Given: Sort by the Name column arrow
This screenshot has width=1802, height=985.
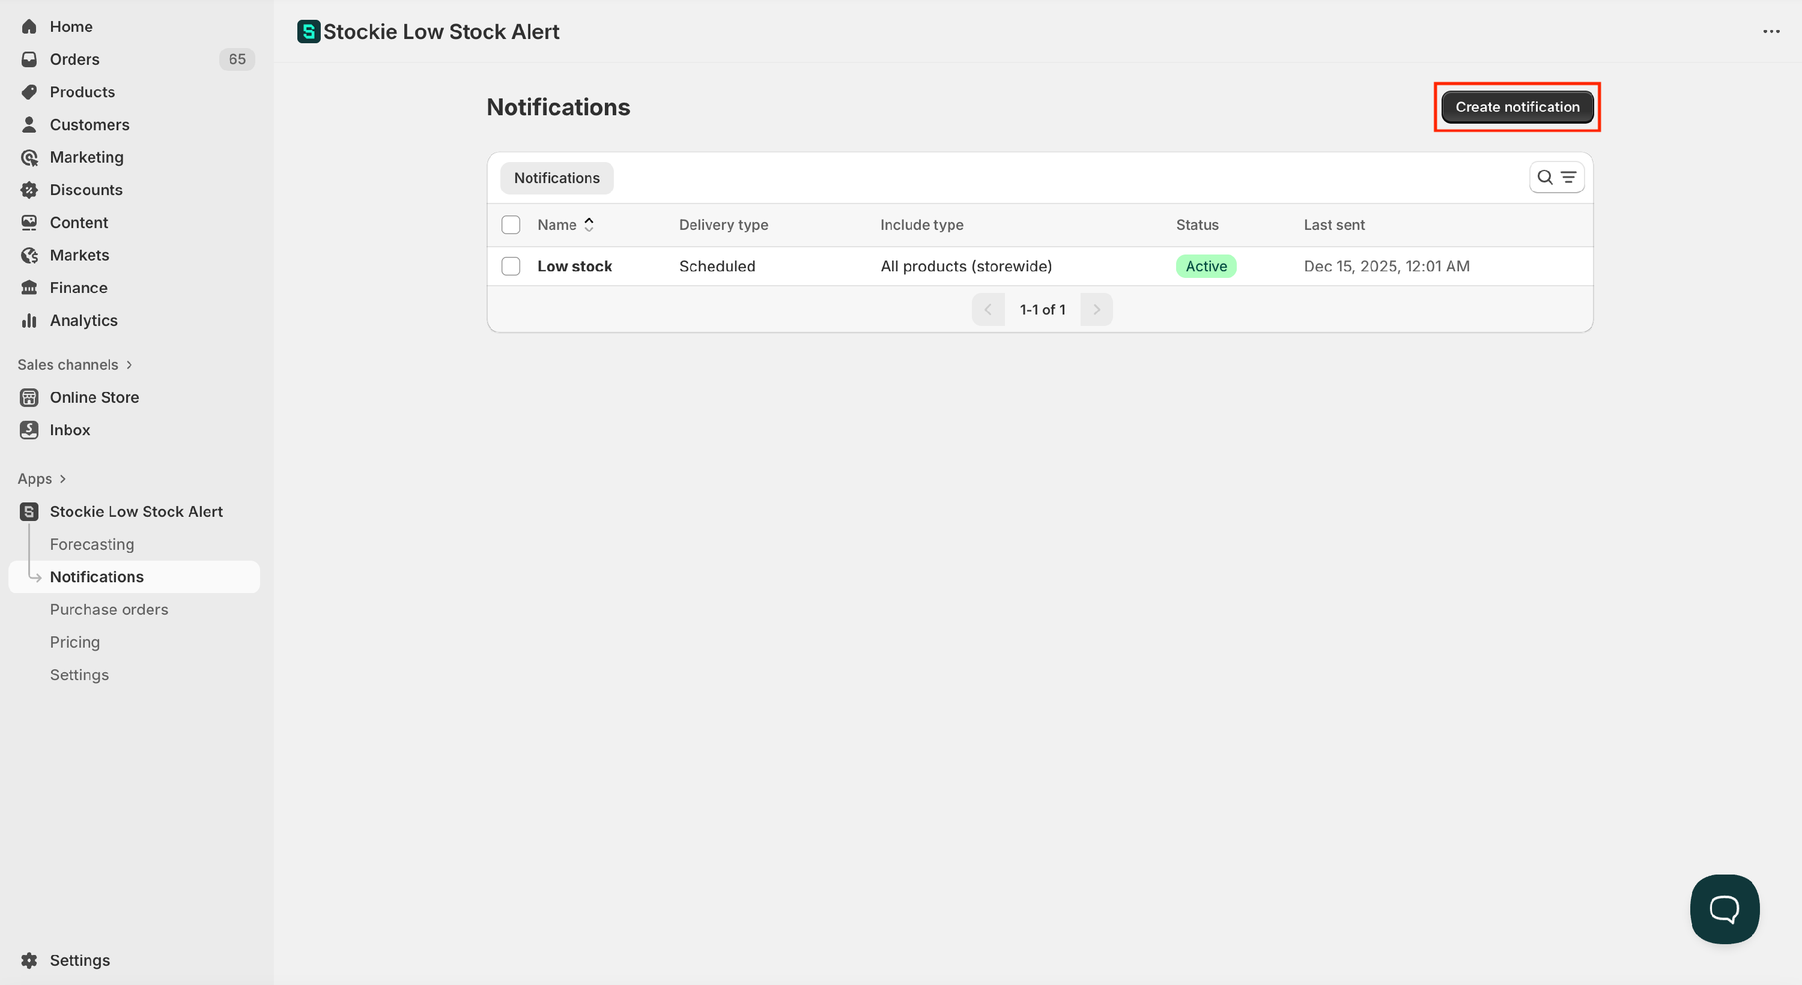Looking at the screenshot, I should click(589, 225).
